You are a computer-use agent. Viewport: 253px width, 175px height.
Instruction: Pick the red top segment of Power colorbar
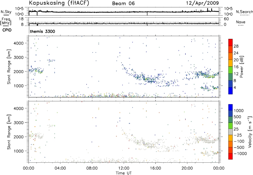coord(231,42)
